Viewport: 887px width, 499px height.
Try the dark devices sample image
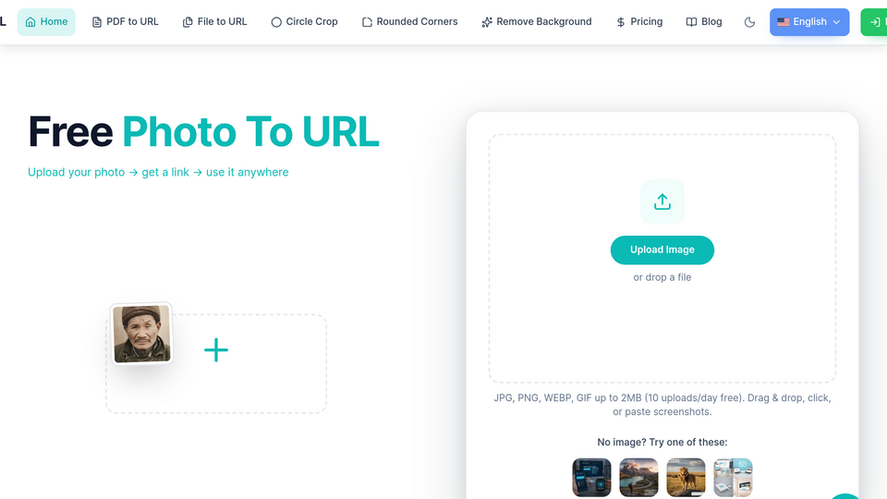pos(591,478)
